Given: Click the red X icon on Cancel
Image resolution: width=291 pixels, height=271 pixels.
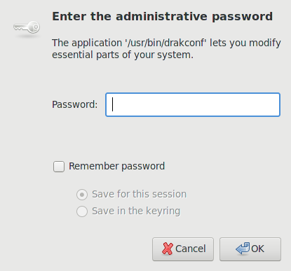Looking at the screenshot, I should click(168, 249).
